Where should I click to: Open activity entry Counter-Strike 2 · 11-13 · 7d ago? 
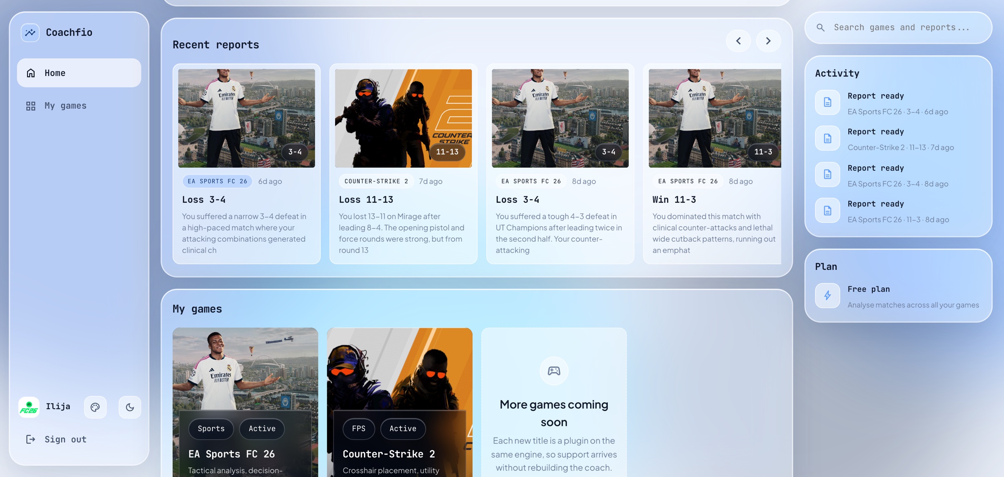898,138
